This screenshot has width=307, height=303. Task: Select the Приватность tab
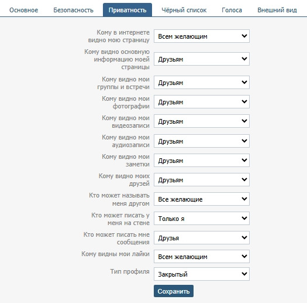click(x=127, y=10)
